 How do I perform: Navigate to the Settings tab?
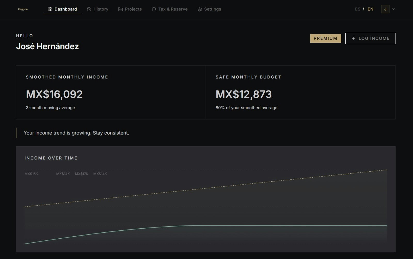click(x=209, y=9)
